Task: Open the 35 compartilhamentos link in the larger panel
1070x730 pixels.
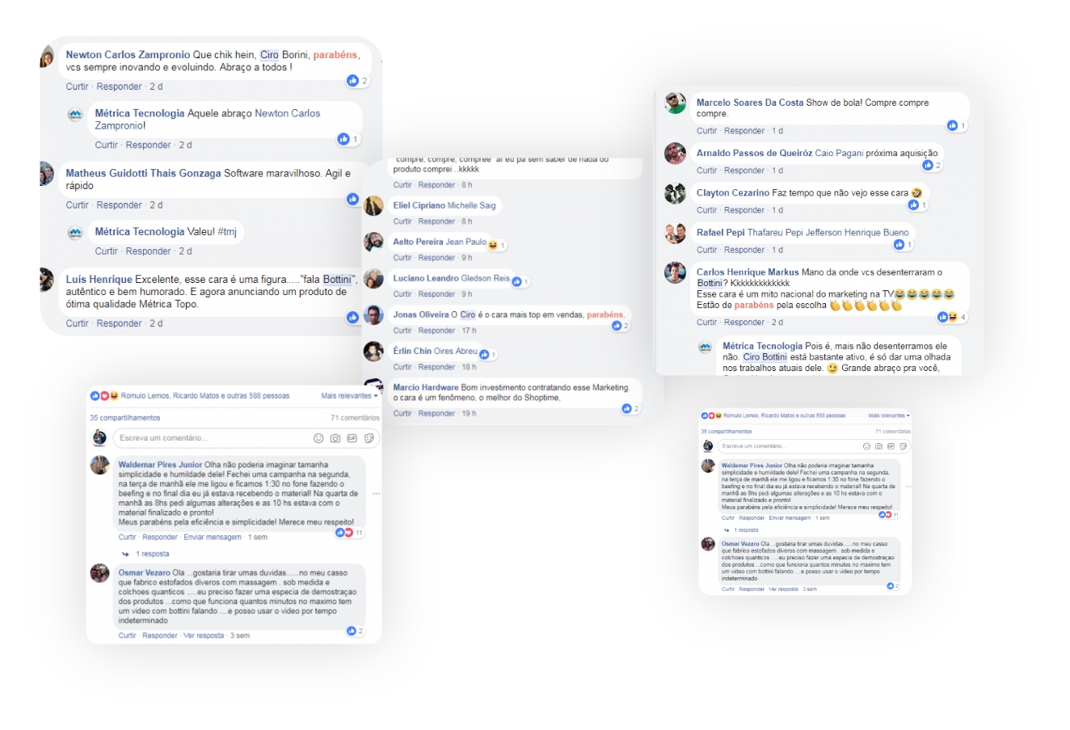Action: 125,418
